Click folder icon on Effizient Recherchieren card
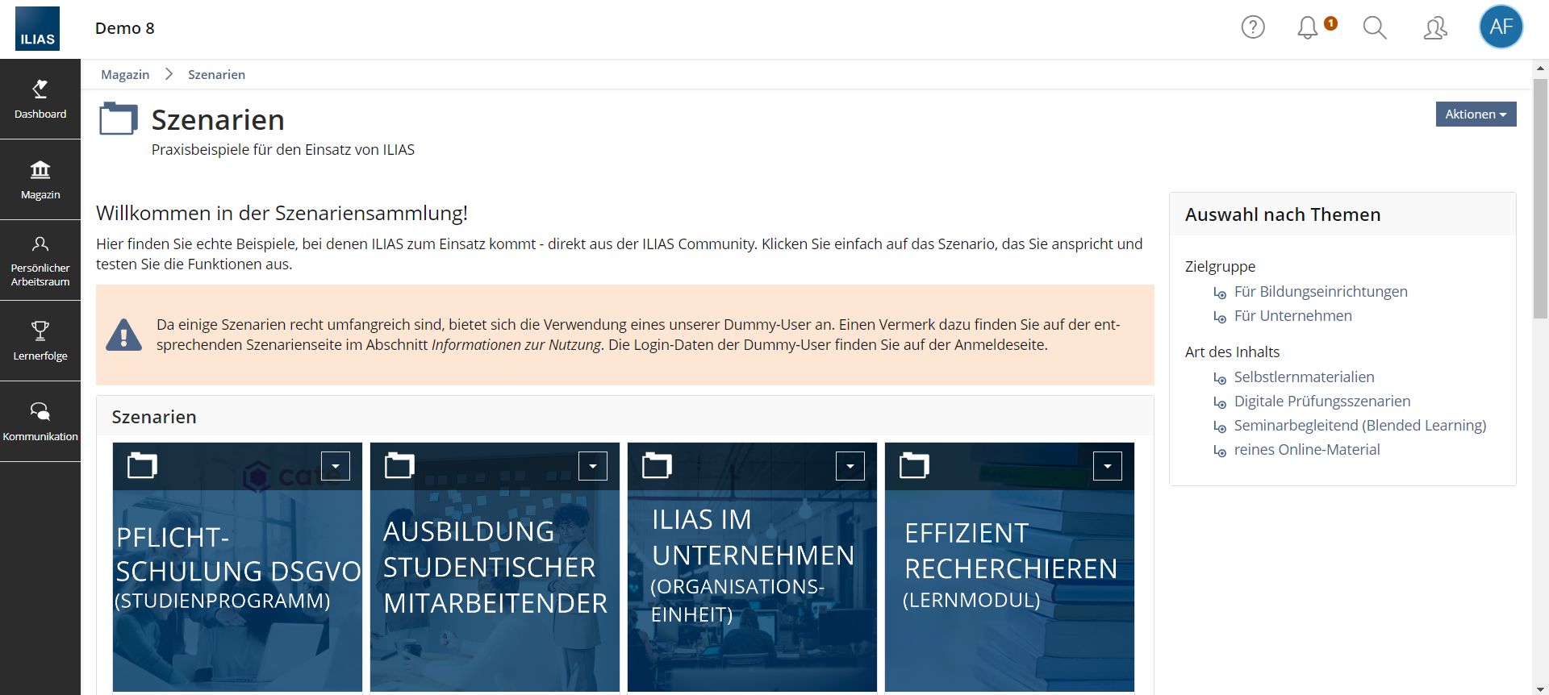Image resolution: width=1549 pixels, height=695 pixels. (x=914, y=465)
